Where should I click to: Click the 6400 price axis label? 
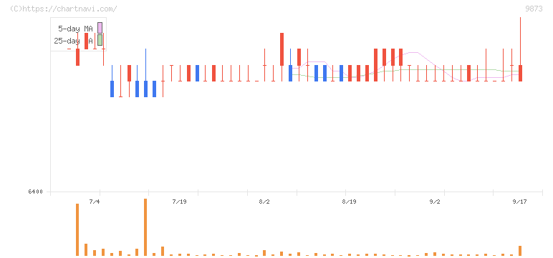(35, 192)
